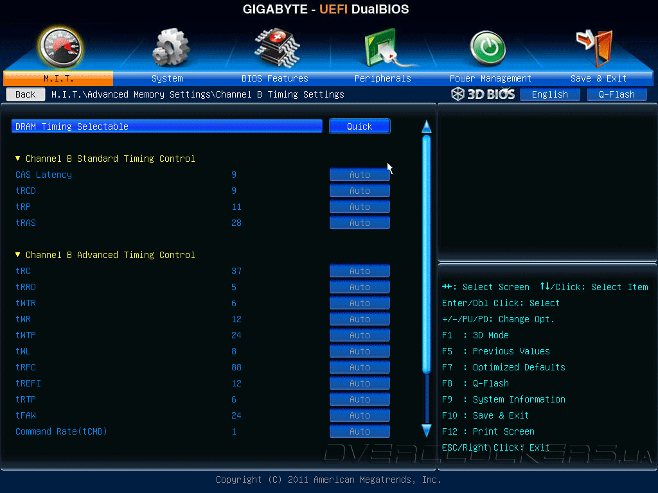Open the tRCD Auto option
The width and height of the screenshot is (658, 493).
click(x=360, y=190)
